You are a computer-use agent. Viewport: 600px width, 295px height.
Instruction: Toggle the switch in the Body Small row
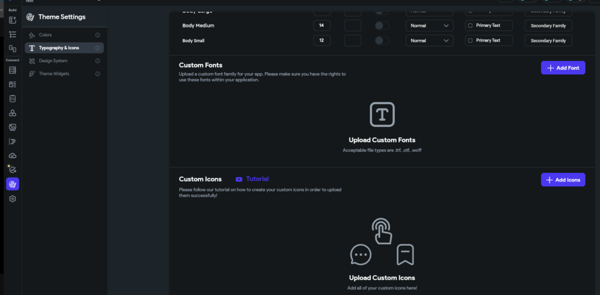pyautogui.click(x=382, y=40)
